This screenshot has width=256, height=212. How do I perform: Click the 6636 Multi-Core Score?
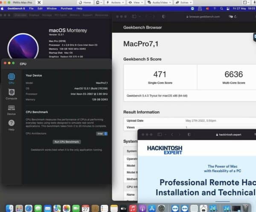(x=234, y=74)
